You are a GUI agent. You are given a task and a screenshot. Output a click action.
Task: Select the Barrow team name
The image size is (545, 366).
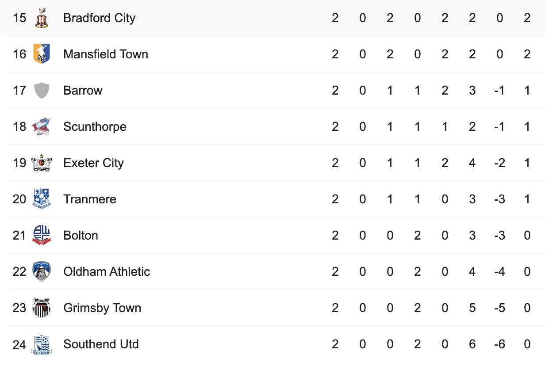(x=83, y=91)
